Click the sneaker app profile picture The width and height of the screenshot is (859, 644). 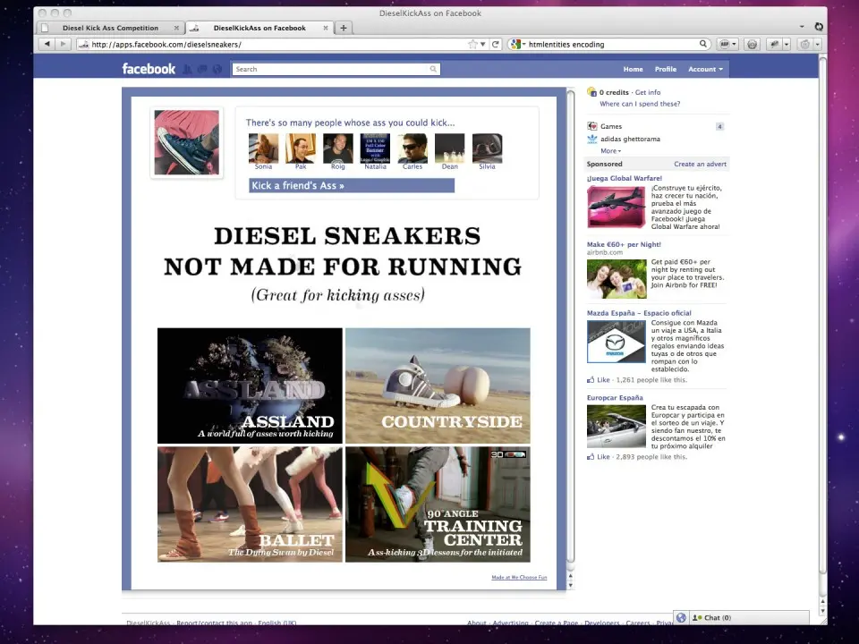(x=186, y=142)
